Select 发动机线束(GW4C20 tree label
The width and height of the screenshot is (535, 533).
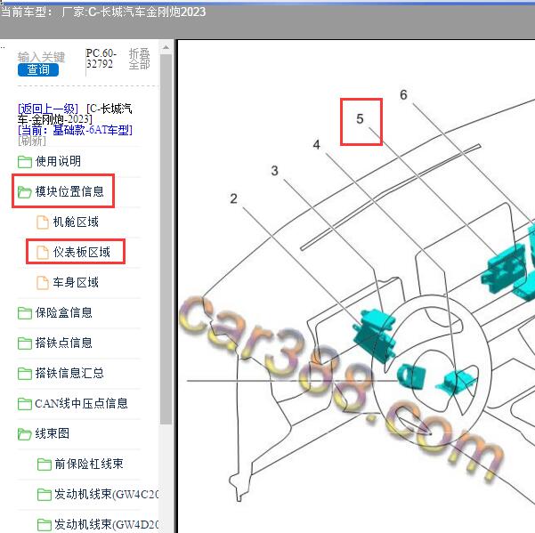point(107,495)
